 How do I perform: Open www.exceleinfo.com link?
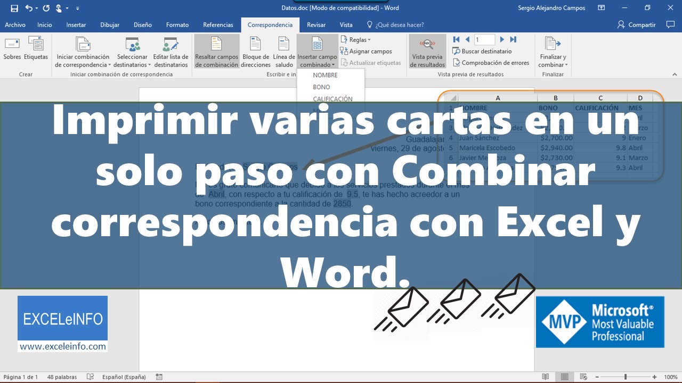(63, 346)
